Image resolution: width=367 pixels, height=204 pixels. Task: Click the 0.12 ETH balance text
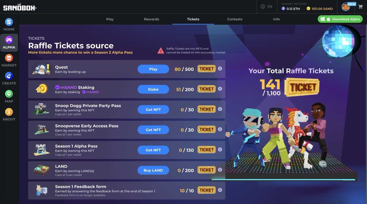(x=293, y=9)
